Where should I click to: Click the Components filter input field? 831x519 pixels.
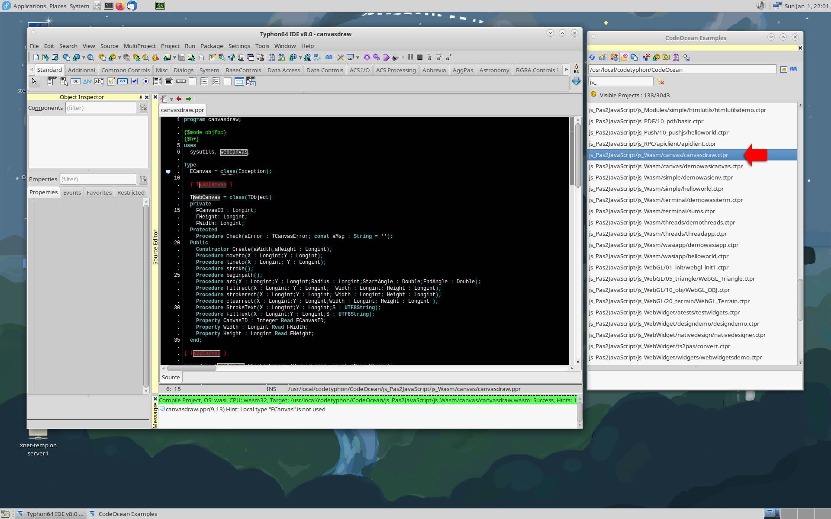click(101, 108)
